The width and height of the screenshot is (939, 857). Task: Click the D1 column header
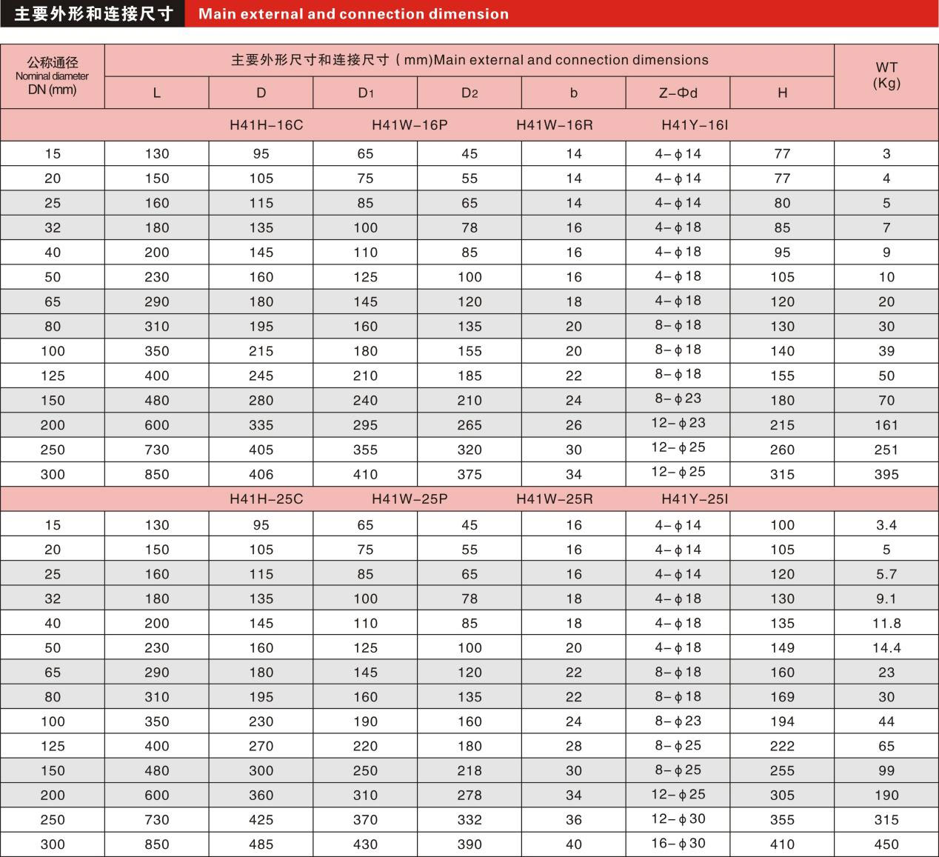pyautogui.click(x=365, y=93)
